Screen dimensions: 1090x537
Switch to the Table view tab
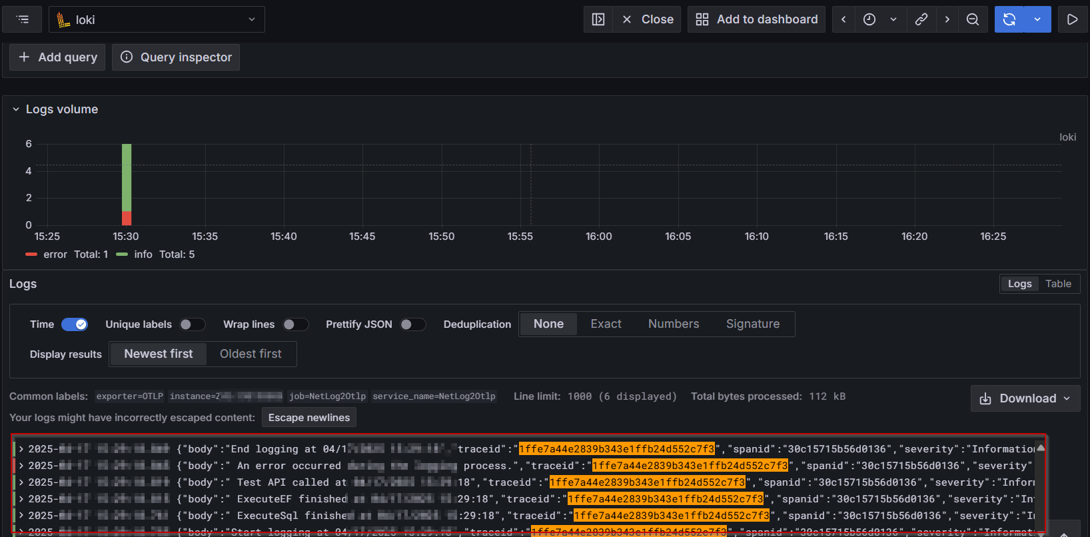[1058, 284]
